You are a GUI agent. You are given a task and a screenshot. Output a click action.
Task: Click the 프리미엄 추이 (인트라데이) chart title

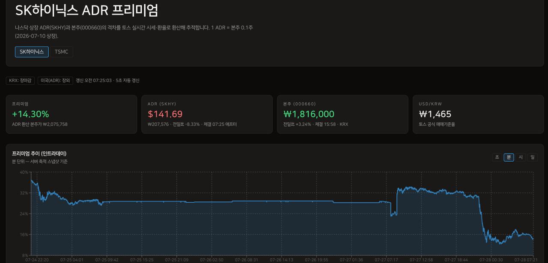39,154
